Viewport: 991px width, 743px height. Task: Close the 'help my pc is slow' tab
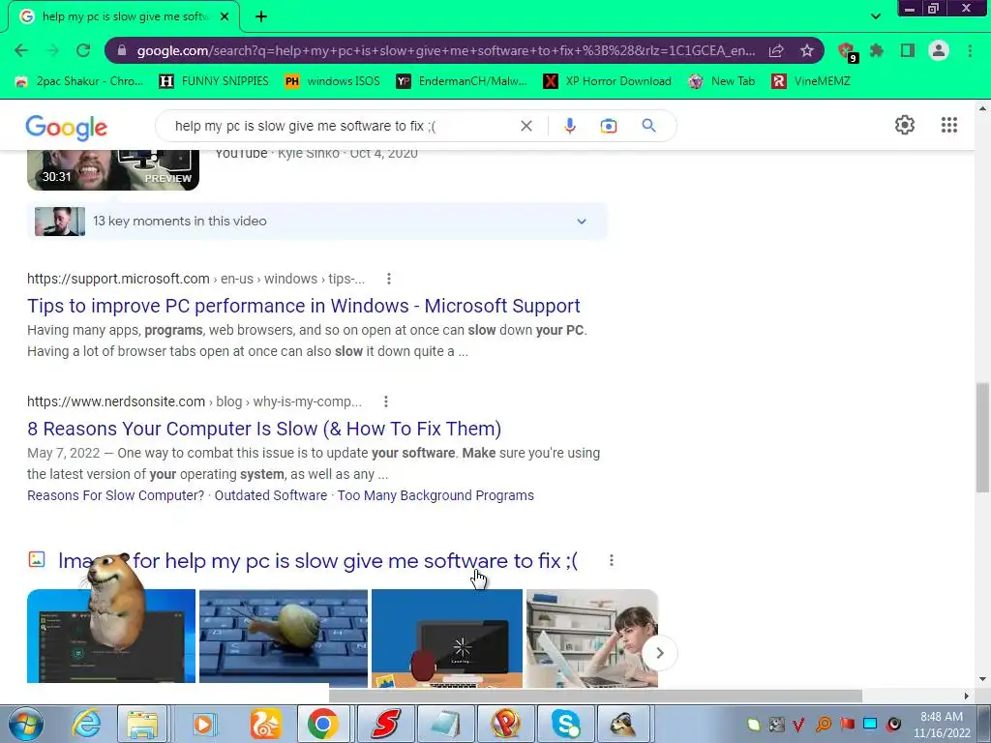pyautogui.click(x=225, y=16)
